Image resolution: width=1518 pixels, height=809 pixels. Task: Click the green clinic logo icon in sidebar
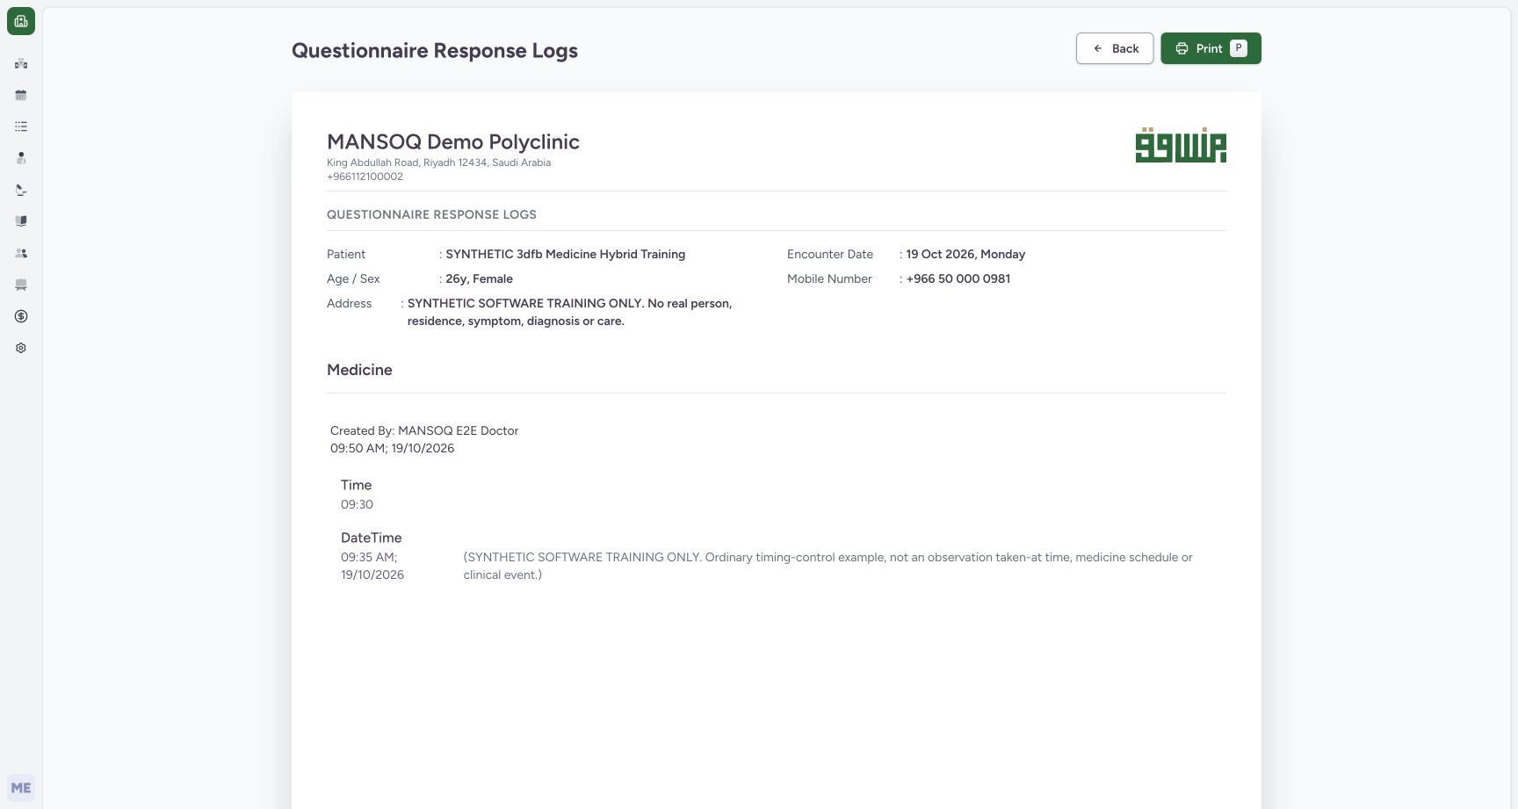pos(21,21)
